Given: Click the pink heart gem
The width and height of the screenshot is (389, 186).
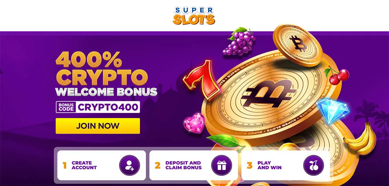Looking at the screenshot, I should (x=194, y=123).
